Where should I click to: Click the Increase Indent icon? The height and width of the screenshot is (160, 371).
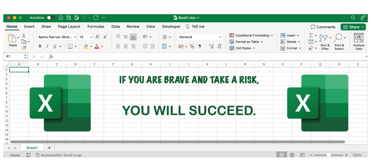(152, 46)
